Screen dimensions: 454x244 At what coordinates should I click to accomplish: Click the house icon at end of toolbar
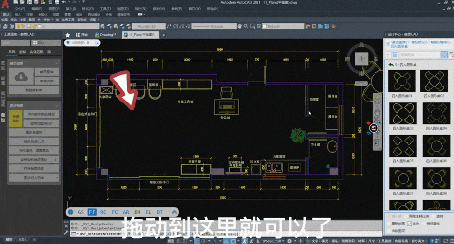click(x=333, y=26)
